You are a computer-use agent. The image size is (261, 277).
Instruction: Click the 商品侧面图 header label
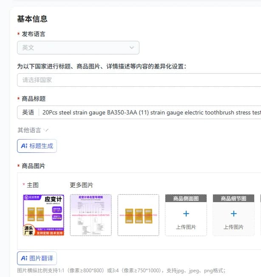click(x=186, y=198)
